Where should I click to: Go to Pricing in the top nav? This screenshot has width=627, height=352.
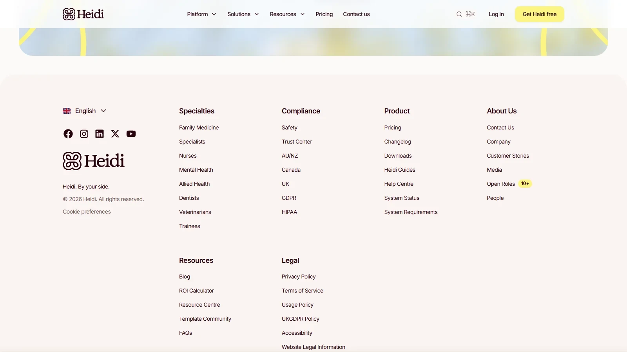click(x=324, y=14)
